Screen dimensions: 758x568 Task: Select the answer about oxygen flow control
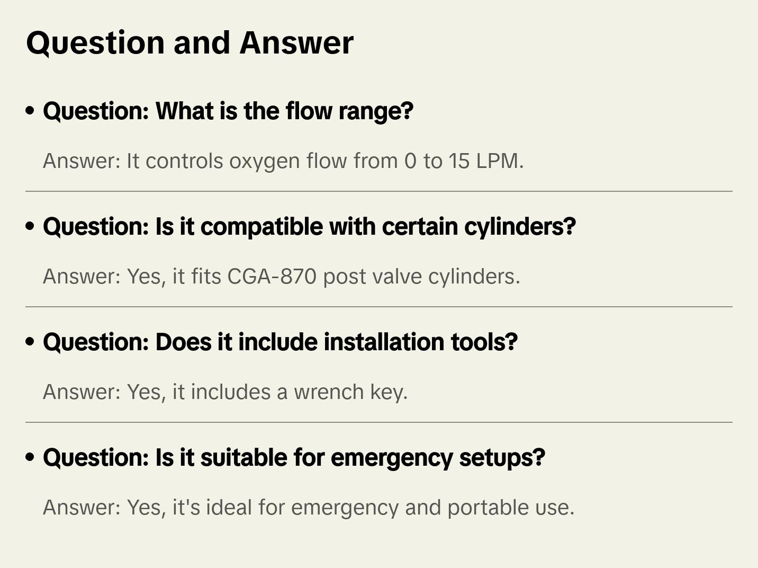[283, 161]
